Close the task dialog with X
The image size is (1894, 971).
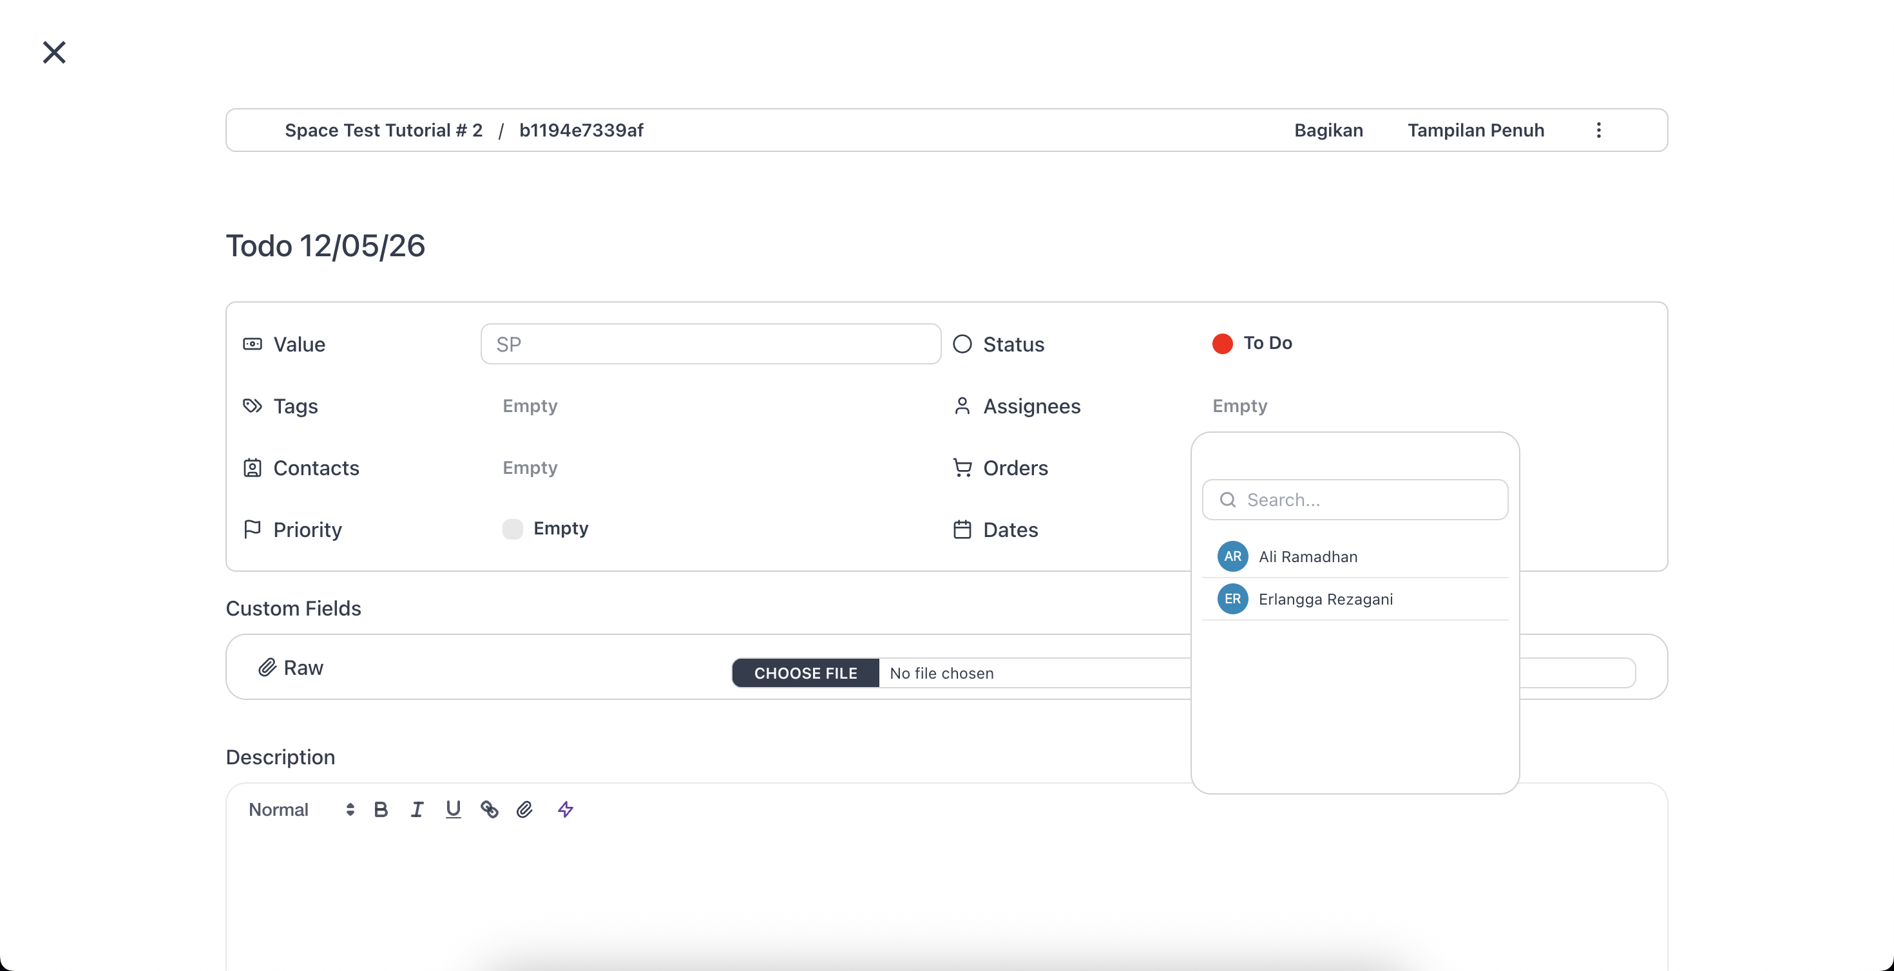click(x=54, y=52)
